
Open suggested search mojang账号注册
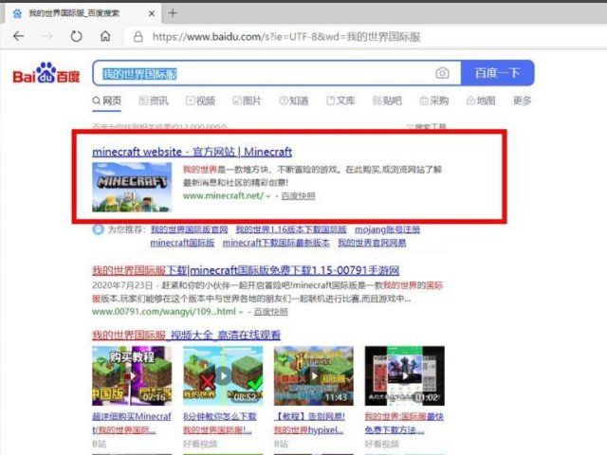click(388, 229)
